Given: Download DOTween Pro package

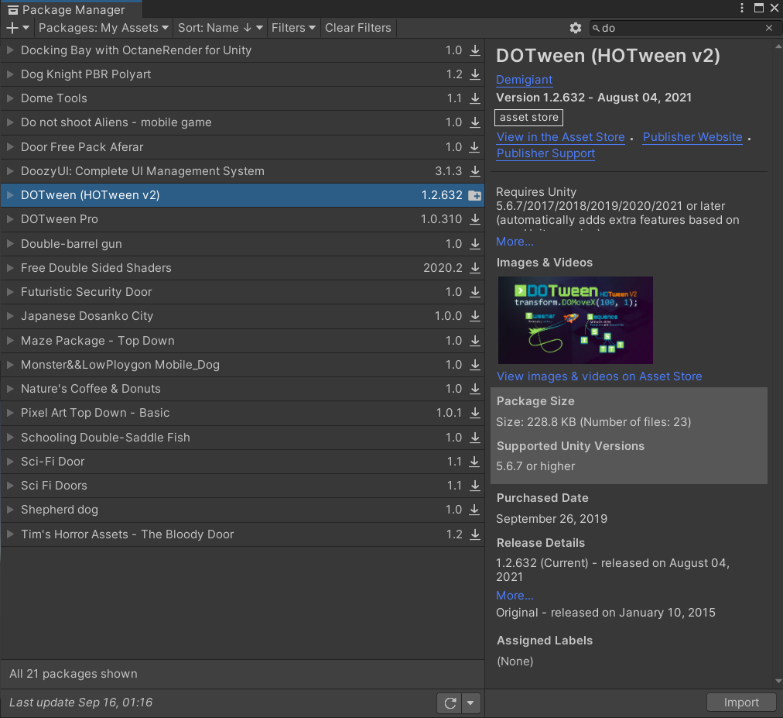Looking at the screenshot, I should point(475,219).
